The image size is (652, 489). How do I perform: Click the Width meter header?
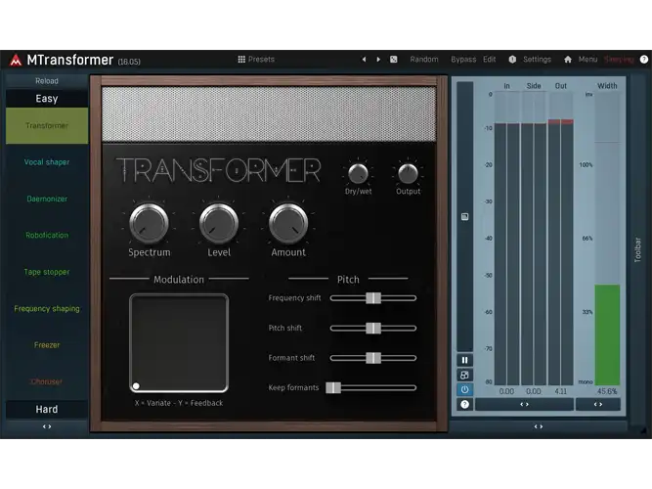coord(607,86)
